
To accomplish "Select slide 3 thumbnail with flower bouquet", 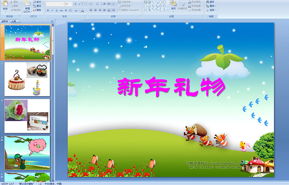I will 27,116.
